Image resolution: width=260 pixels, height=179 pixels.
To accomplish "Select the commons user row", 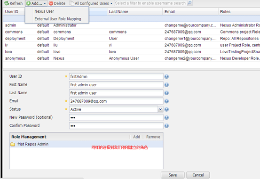I will [132, 32].
